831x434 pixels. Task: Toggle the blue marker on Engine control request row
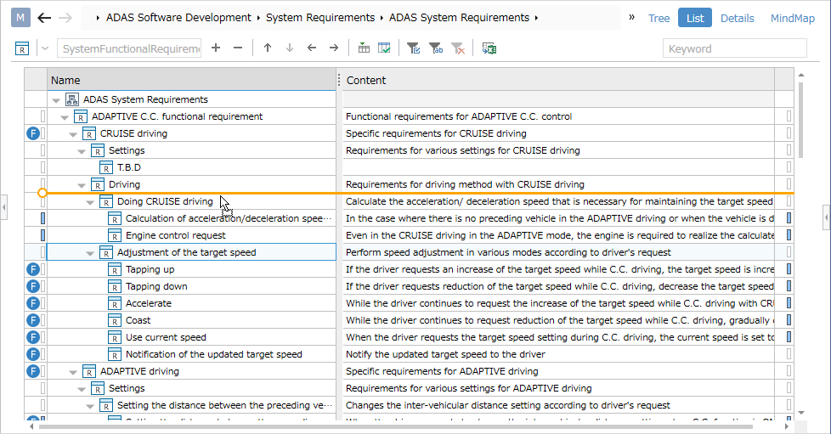[x=43, y=235]
